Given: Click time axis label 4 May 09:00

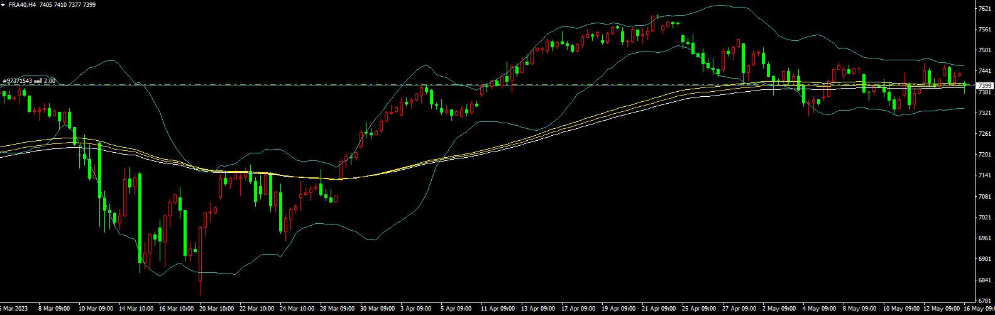Looking at the screenshot, I should click(x=820, y=309).
